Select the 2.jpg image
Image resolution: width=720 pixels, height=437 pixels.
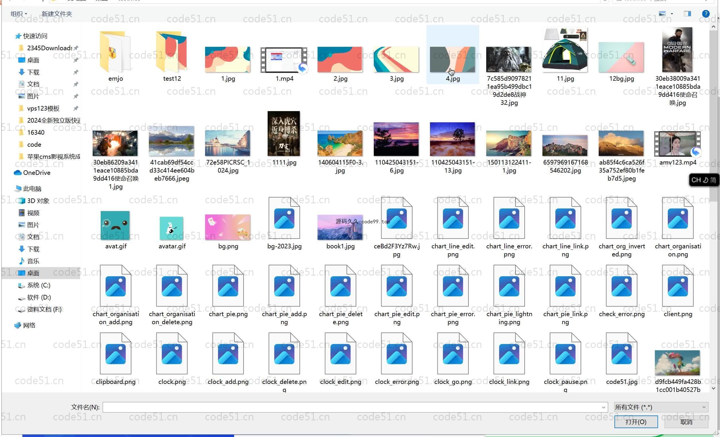(340, 60)
